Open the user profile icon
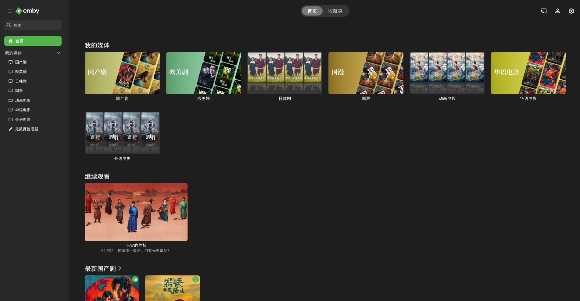Screen dimensions: 580x301 point(557,11)
